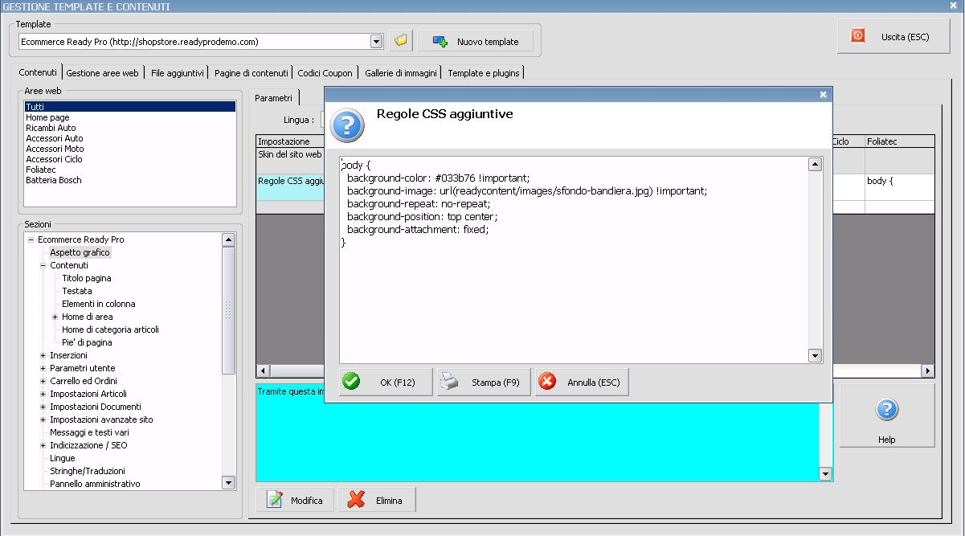Open the File aggiuntivi tab
The height and width of the screenshot is (536, 965).
pos(178,73)
